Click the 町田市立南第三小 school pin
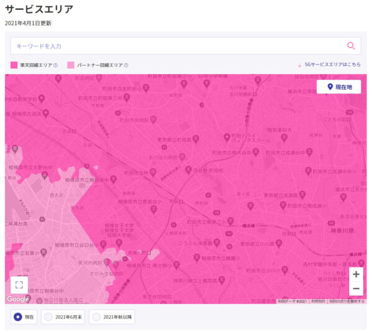Viewport: 372px width, 333px height. tap(231, 222)
